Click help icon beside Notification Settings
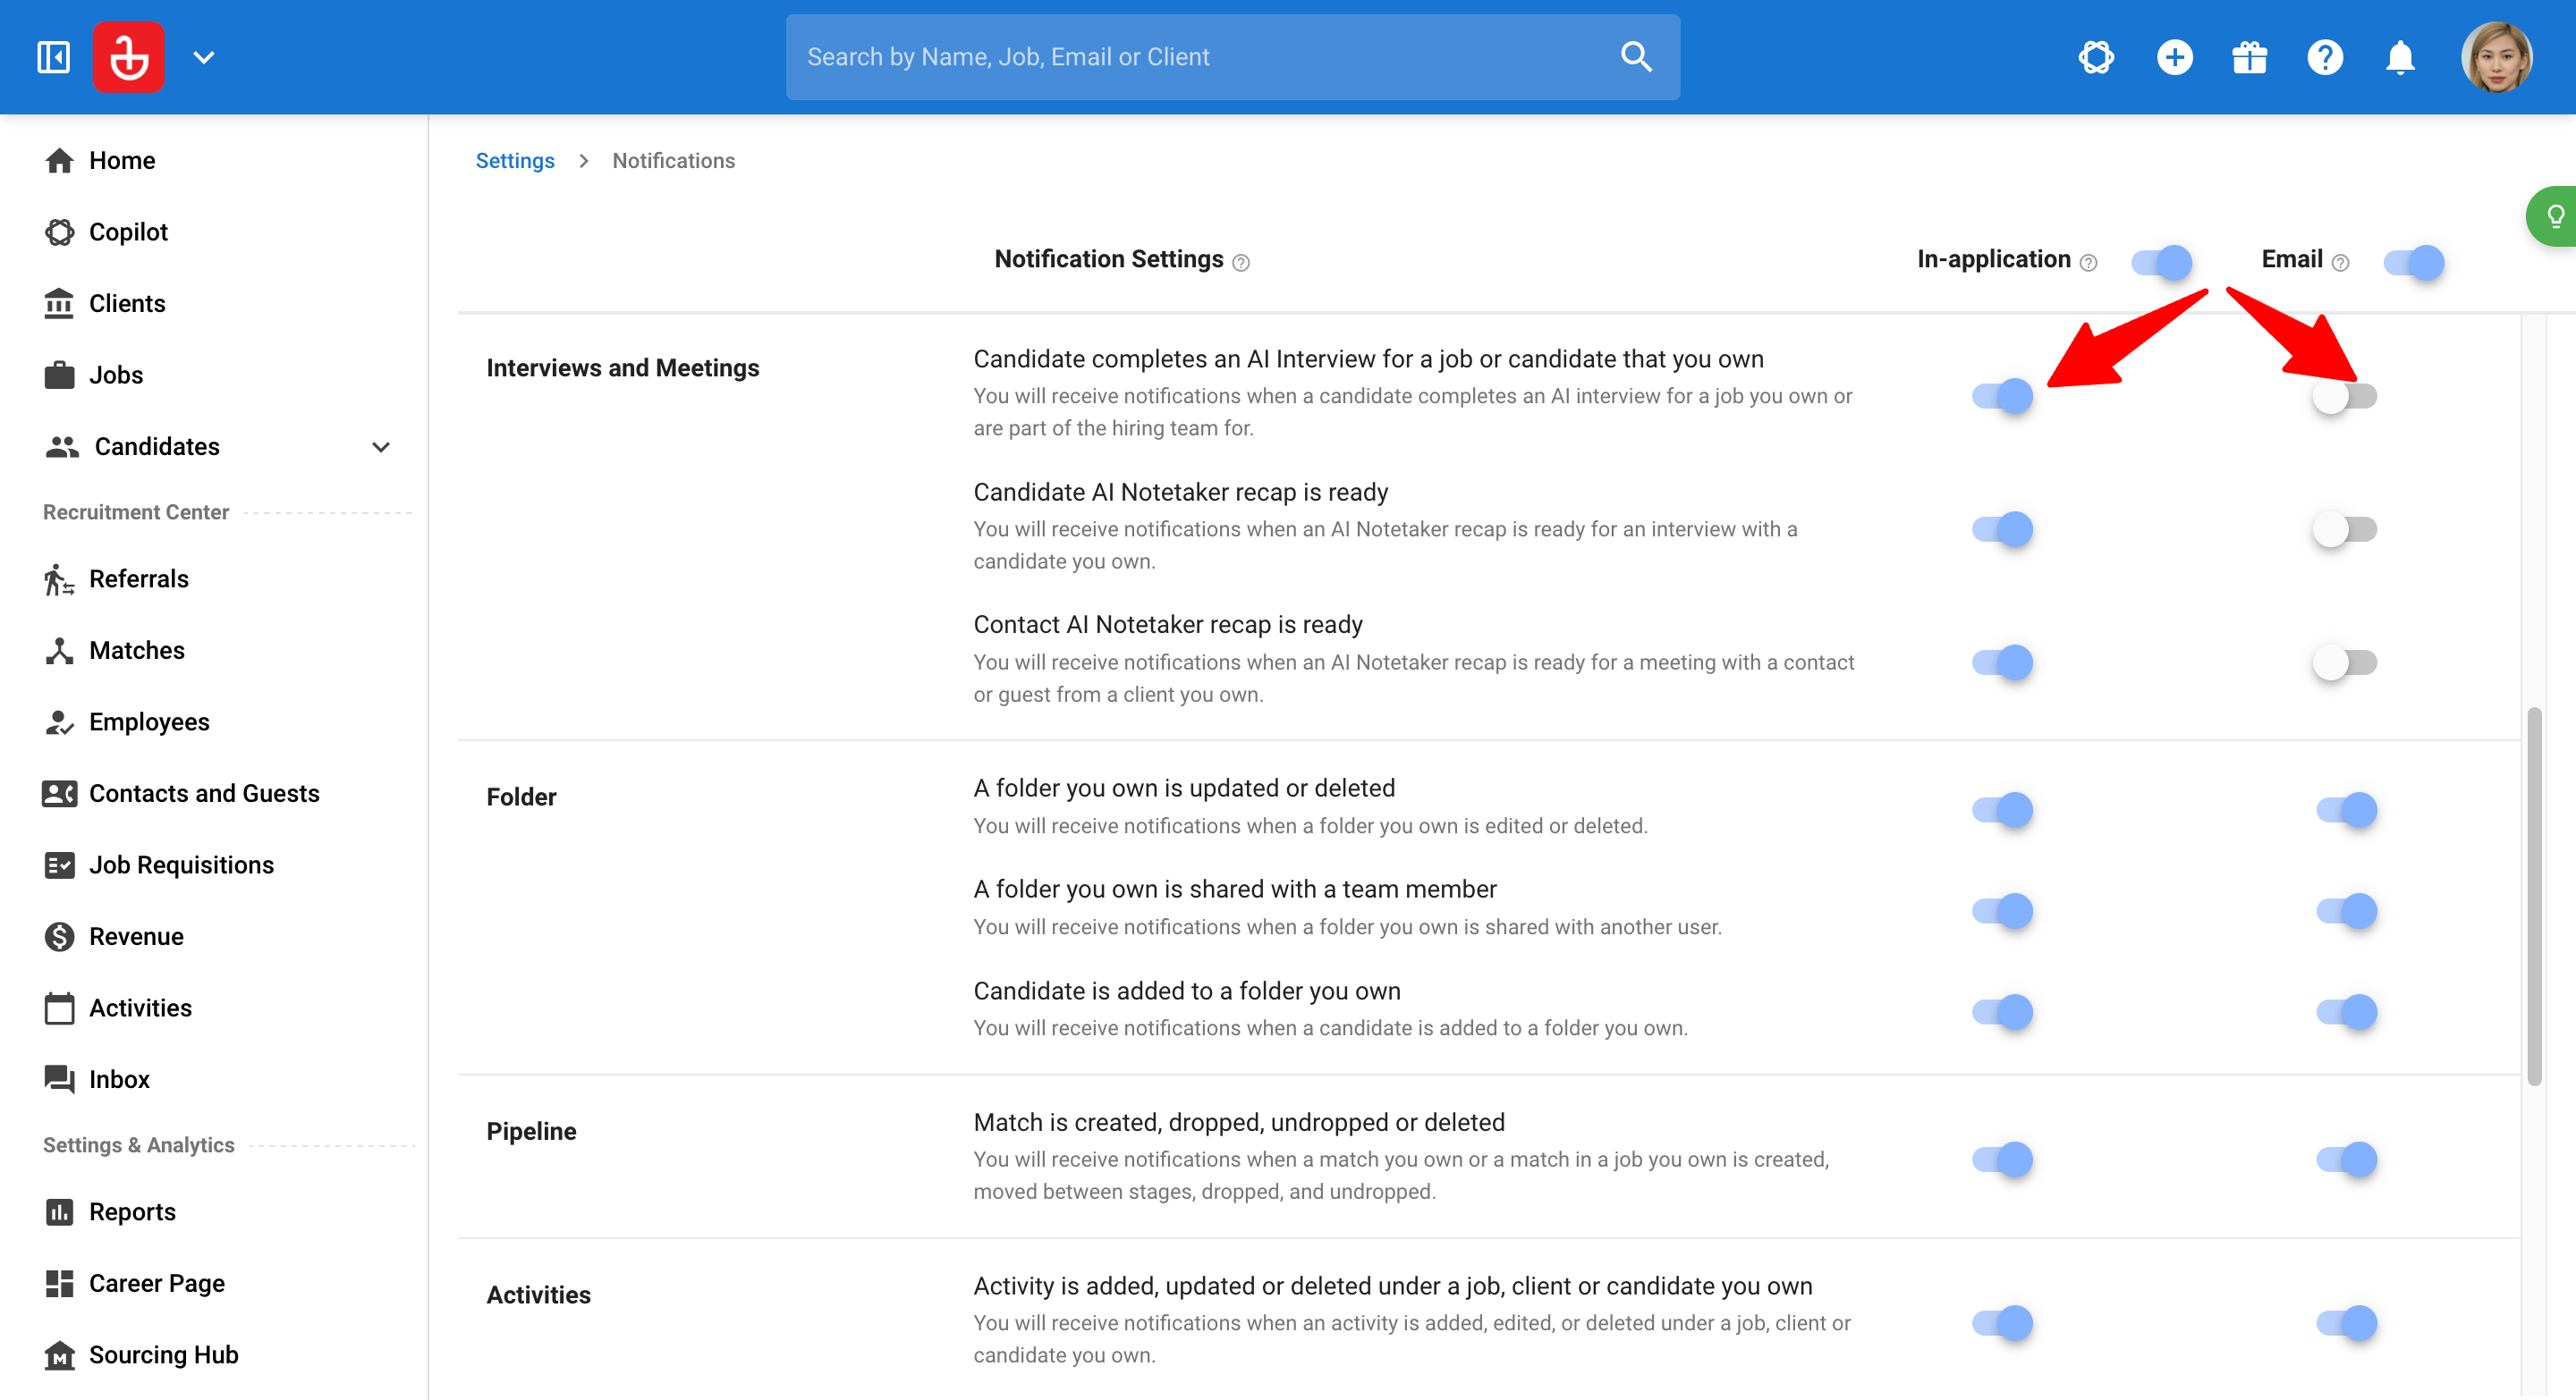The image size is (2576, 1400). 1241,263
